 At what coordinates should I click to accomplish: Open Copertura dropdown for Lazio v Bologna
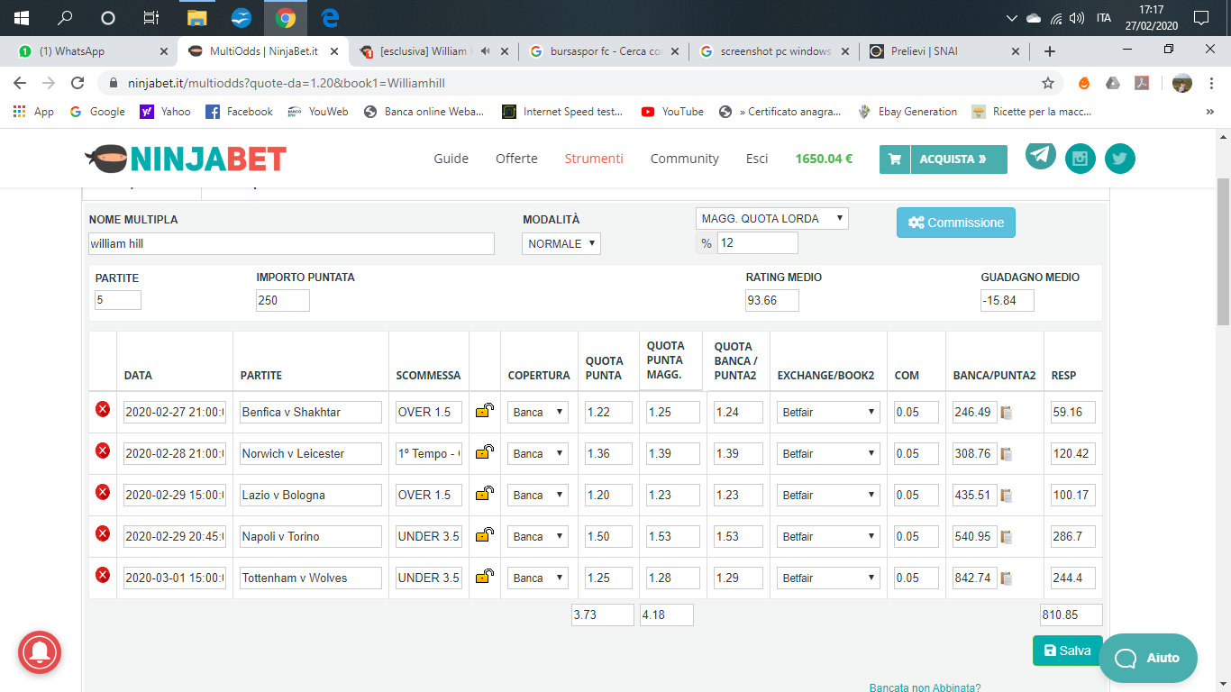pyautogui.click(x=538, y=495)
